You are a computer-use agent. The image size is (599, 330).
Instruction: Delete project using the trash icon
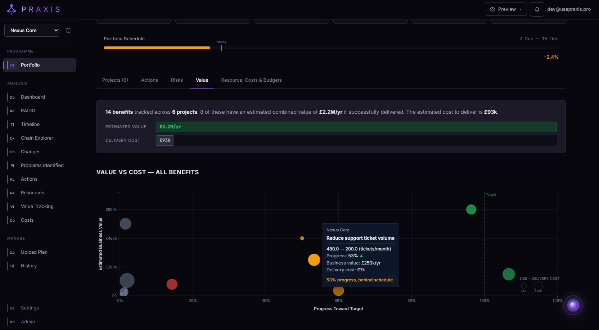click(68, 31)
